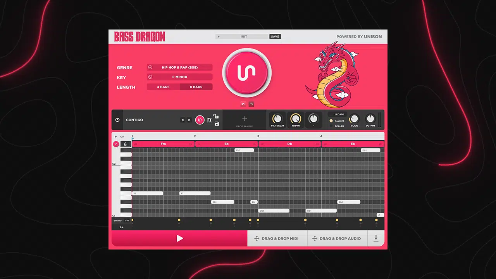The width and height of the screenshot is (496, 279).
Task: Click the CONTIGO preset name
Action: 134,120
